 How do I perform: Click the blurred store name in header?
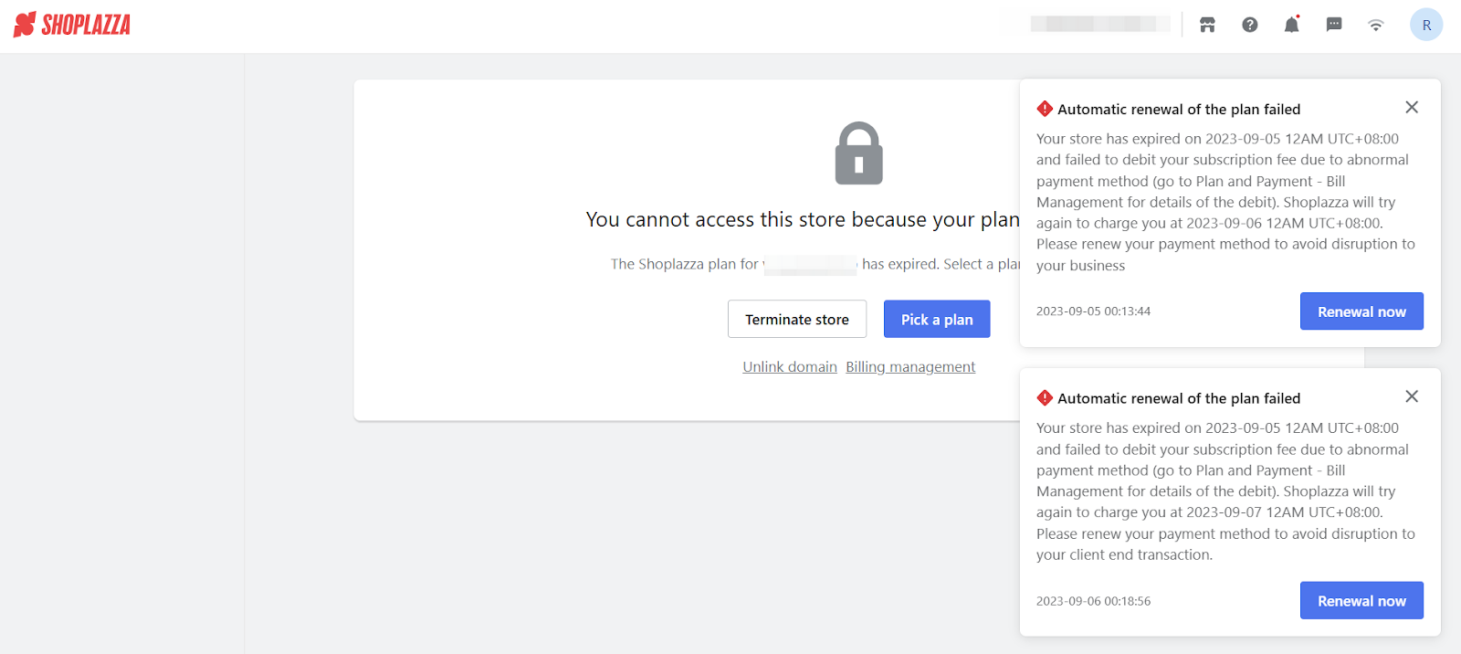pos(1100,25)
